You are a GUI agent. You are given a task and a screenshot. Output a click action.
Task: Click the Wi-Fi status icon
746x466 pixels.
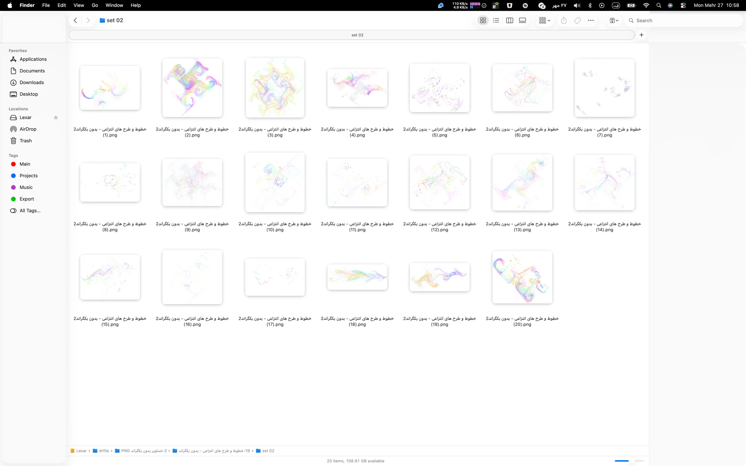coord(646,5)
